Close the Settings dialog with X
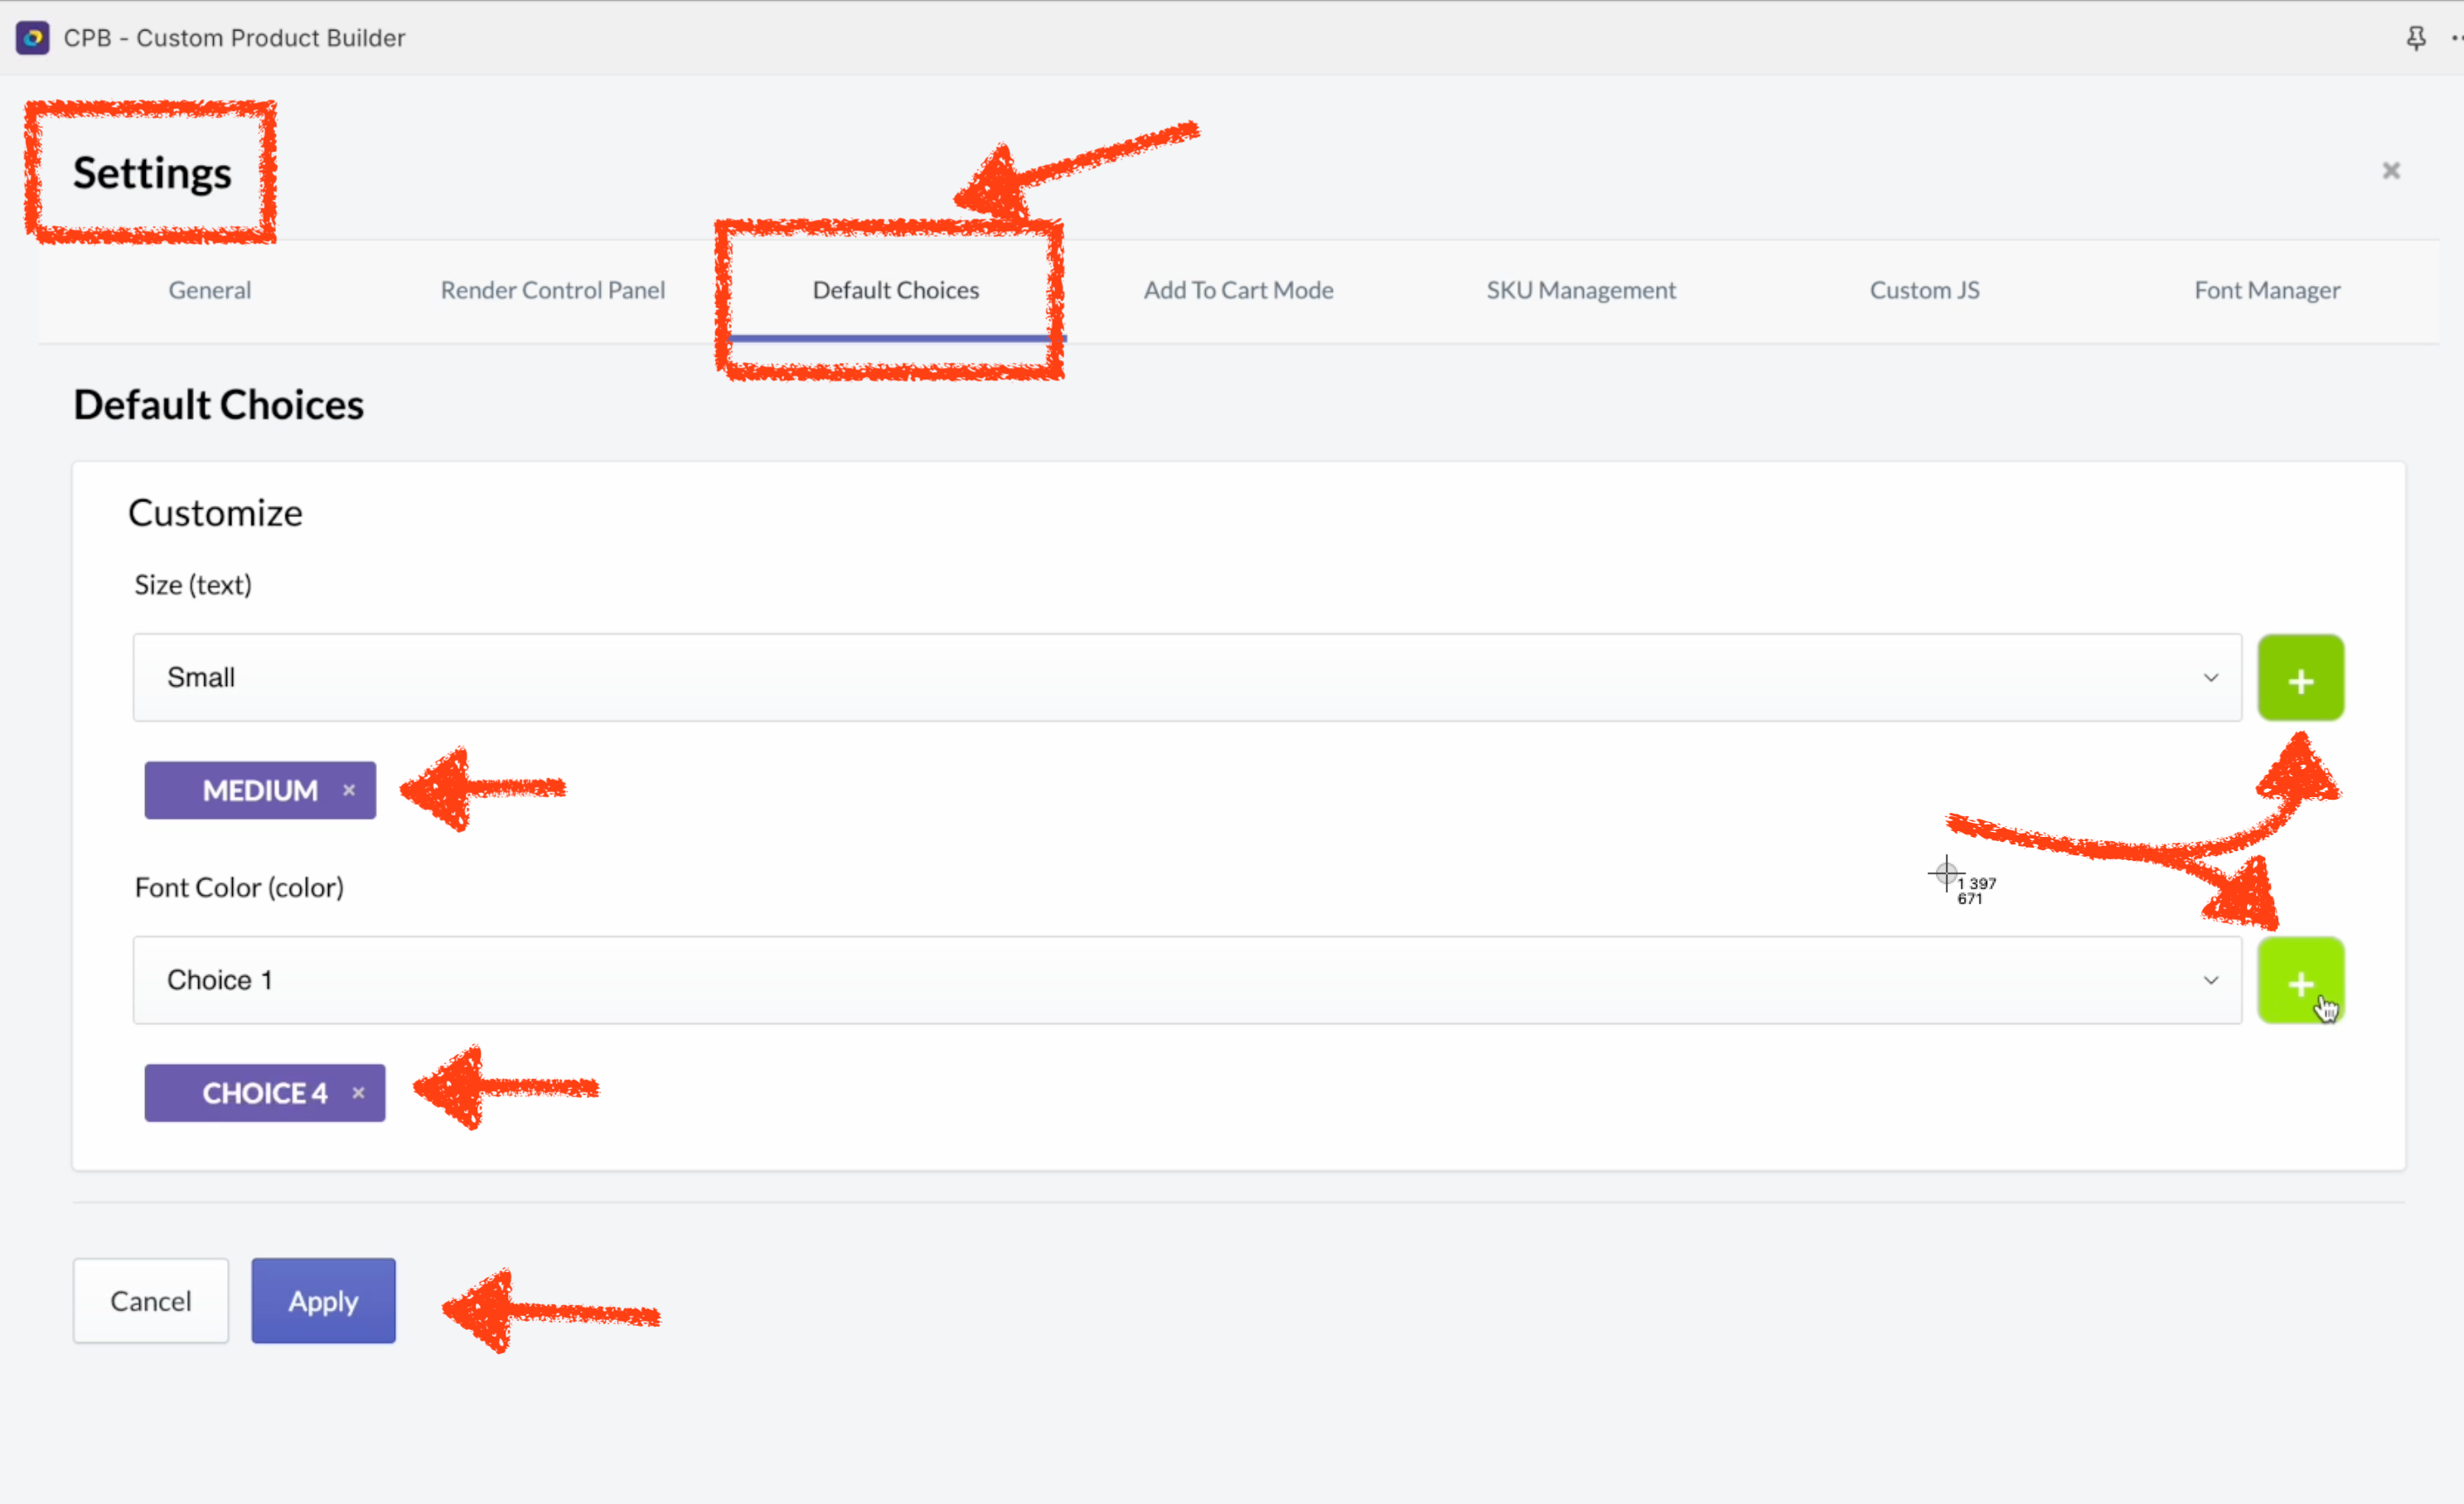Screen dimensions: 2464x1504 tap(2391, 171)
